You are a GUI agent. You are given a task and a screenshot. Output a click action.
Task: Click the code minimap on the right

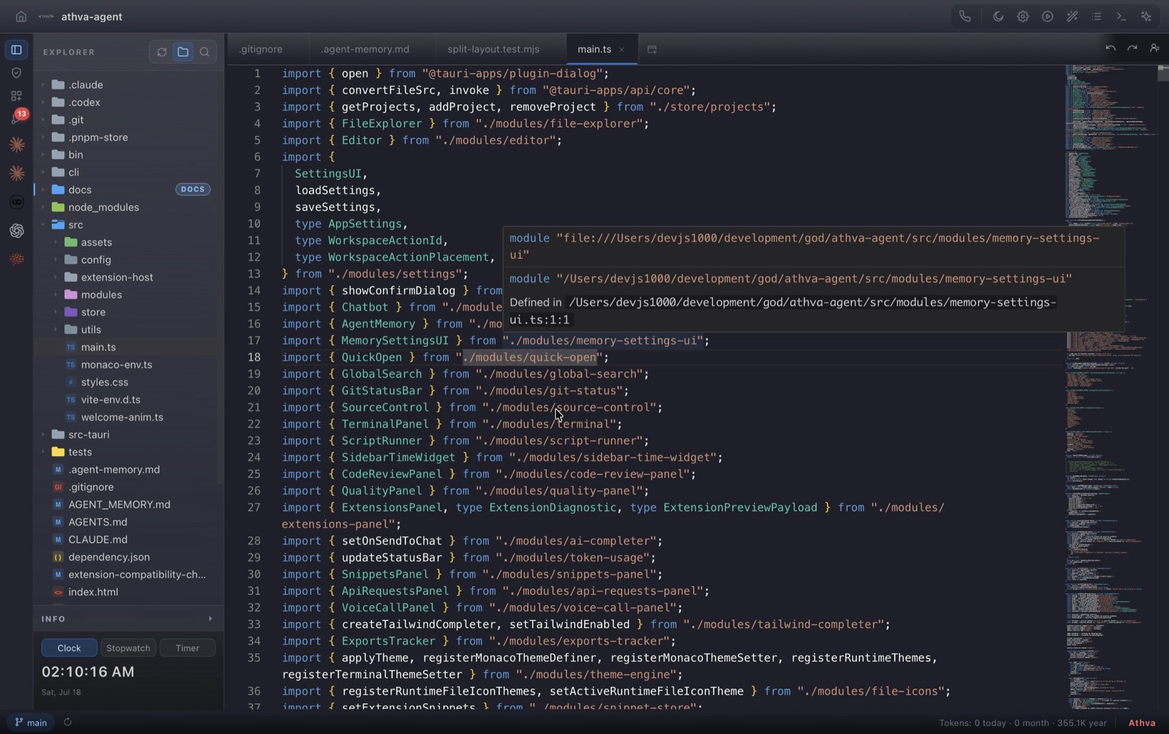1111,386
